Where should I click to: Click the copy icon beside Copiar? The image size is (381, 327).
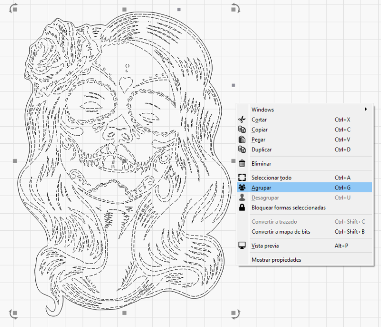pyautogui.click(x=242, y=130)
